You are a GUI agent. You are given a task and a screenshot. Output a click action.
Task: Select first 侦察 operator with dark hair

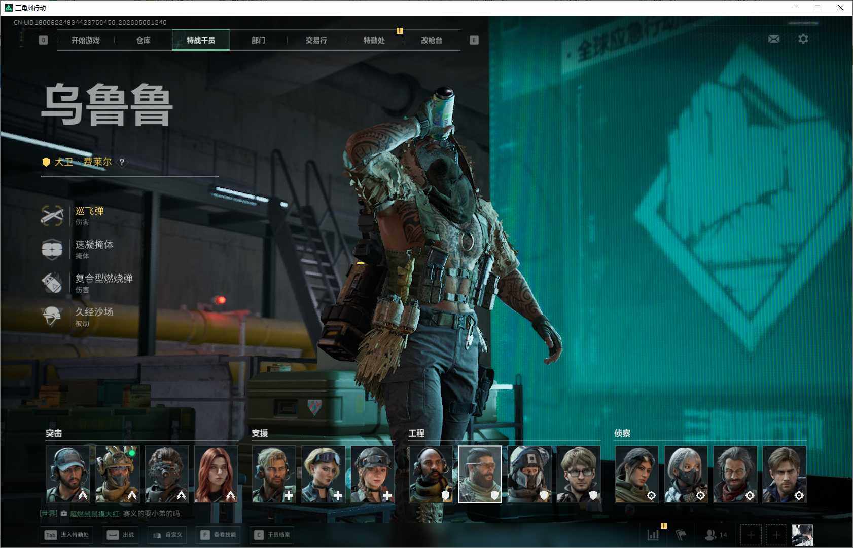(x=636, y=474)
